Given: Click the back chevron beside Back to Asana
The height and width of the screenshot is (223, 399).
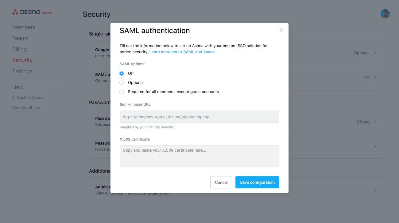Looking at the screenshot, I should (x=13, y=97).
